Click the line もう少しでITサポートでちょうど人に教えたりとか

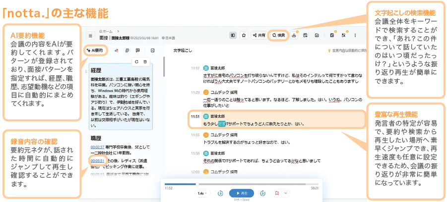point(254,123)
